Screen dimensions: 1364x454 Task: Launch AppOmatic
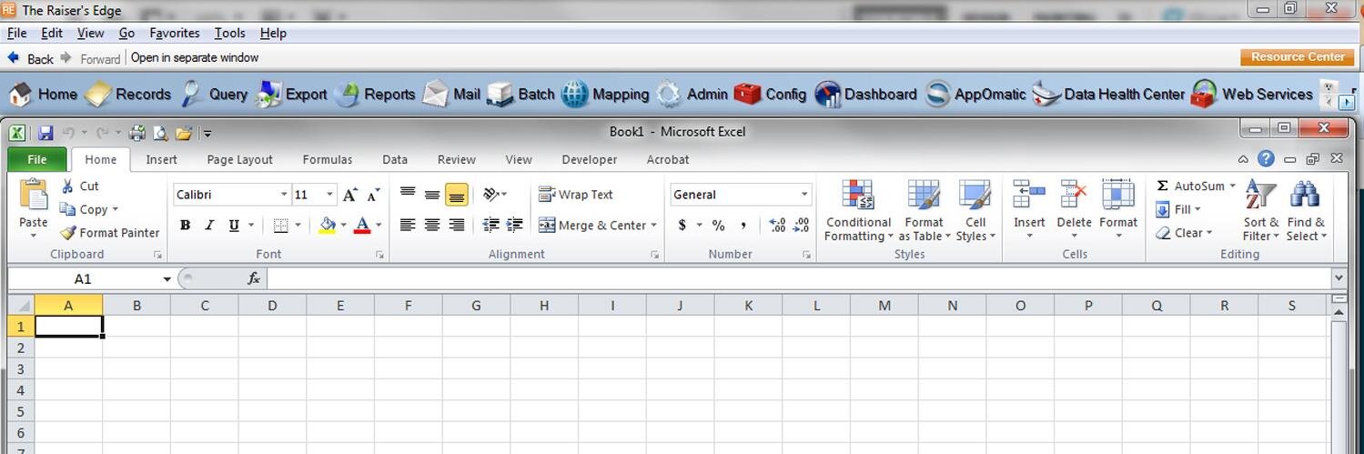pos(975,94)
